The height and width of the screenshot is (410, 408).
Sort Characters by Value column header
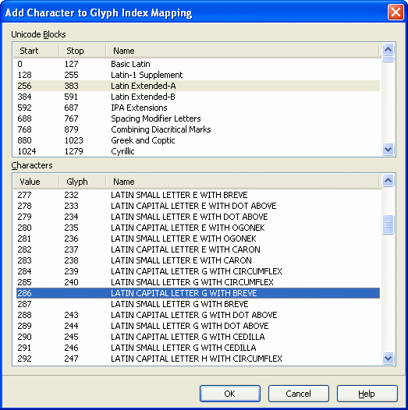pyautogui.click(x=36, y=182)
